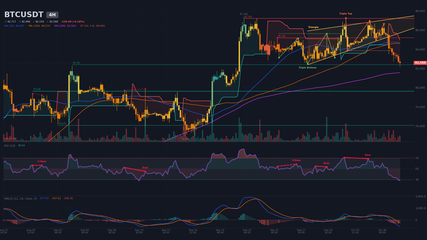
Task: Click the 79,638 level label
Action: [x=37, y=89]
